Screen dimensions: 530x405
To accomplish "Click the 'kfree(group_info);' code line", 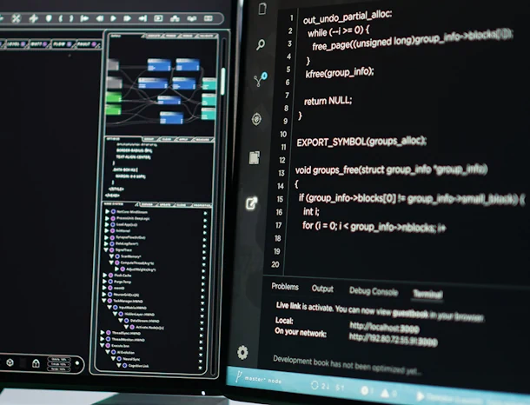I will [x=340, y=72].
